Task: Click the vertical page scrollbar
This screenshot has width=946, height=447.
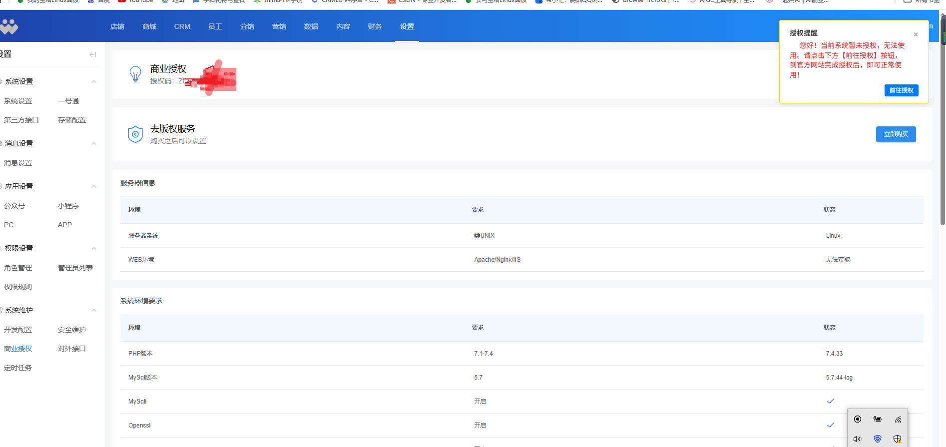Action: [x=943, y=120]
